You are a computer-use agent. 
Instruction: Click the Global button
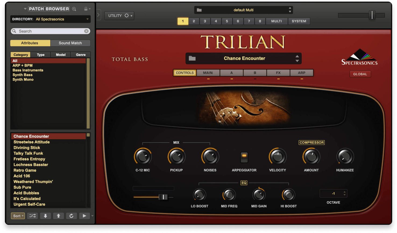click(360, 74)
